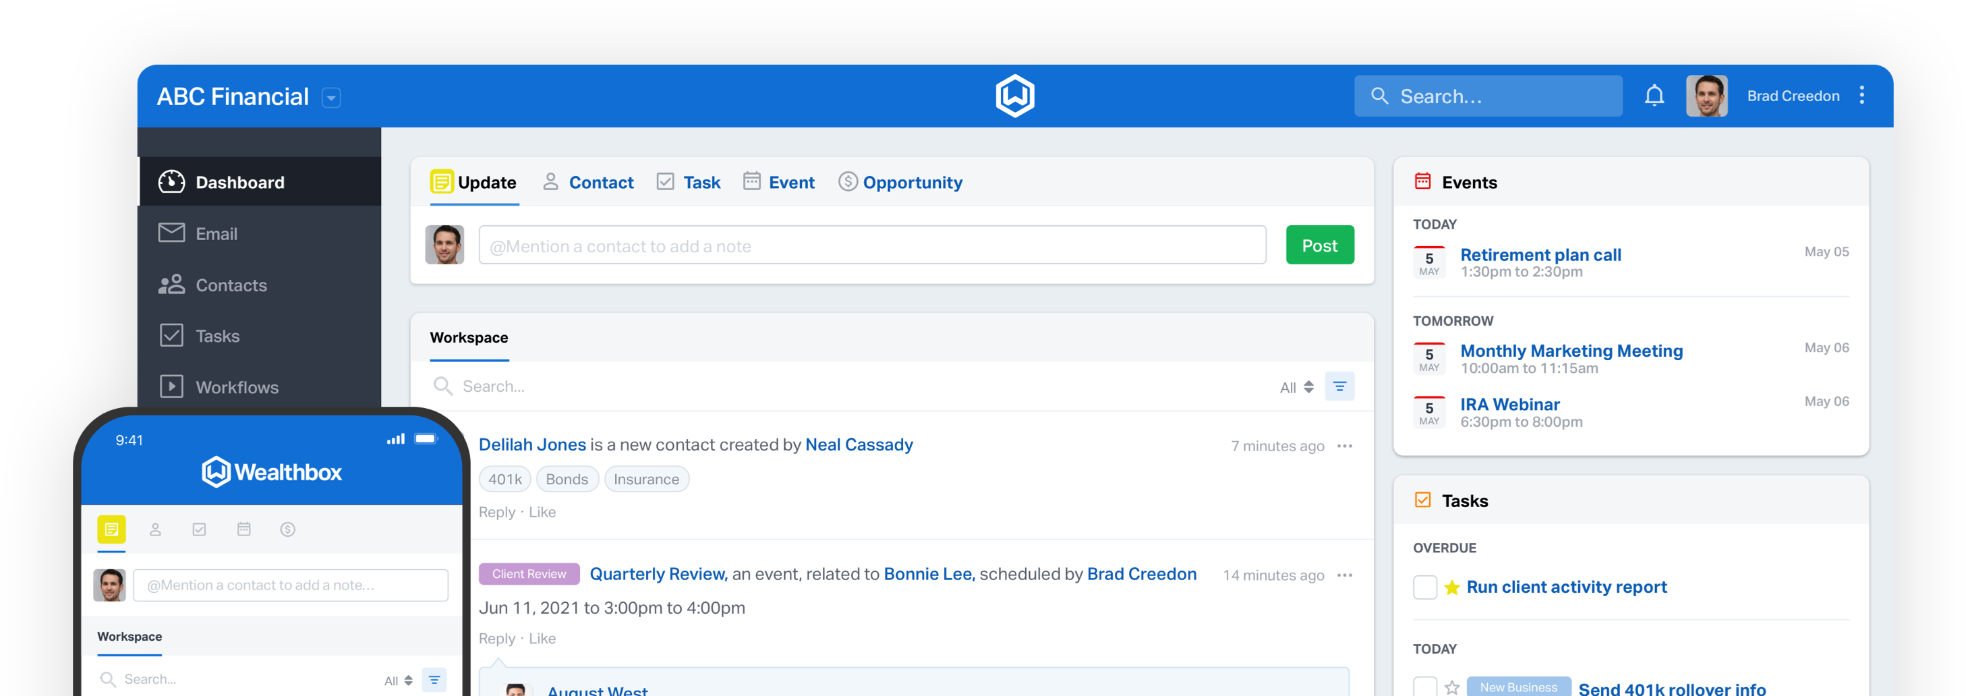The width and height of the screenshot is (1966, 696).
Task: Reply to the Delilah Jones post
Action: (x=496, y=512)
